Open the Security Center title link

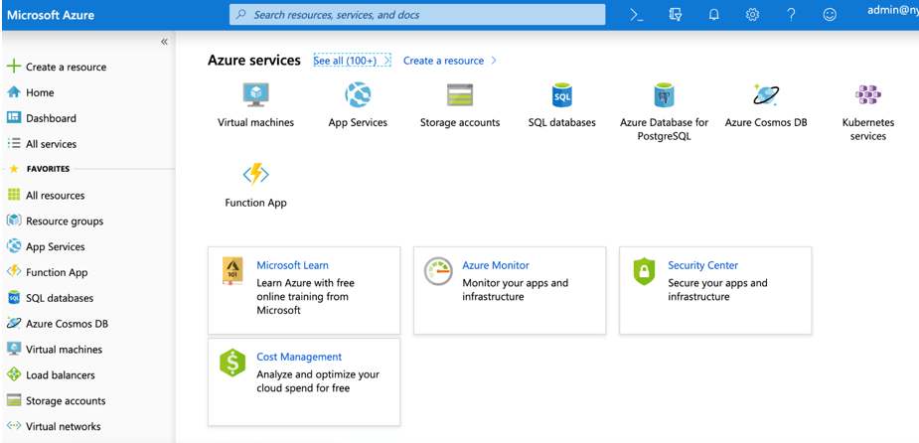pos(702,265)
